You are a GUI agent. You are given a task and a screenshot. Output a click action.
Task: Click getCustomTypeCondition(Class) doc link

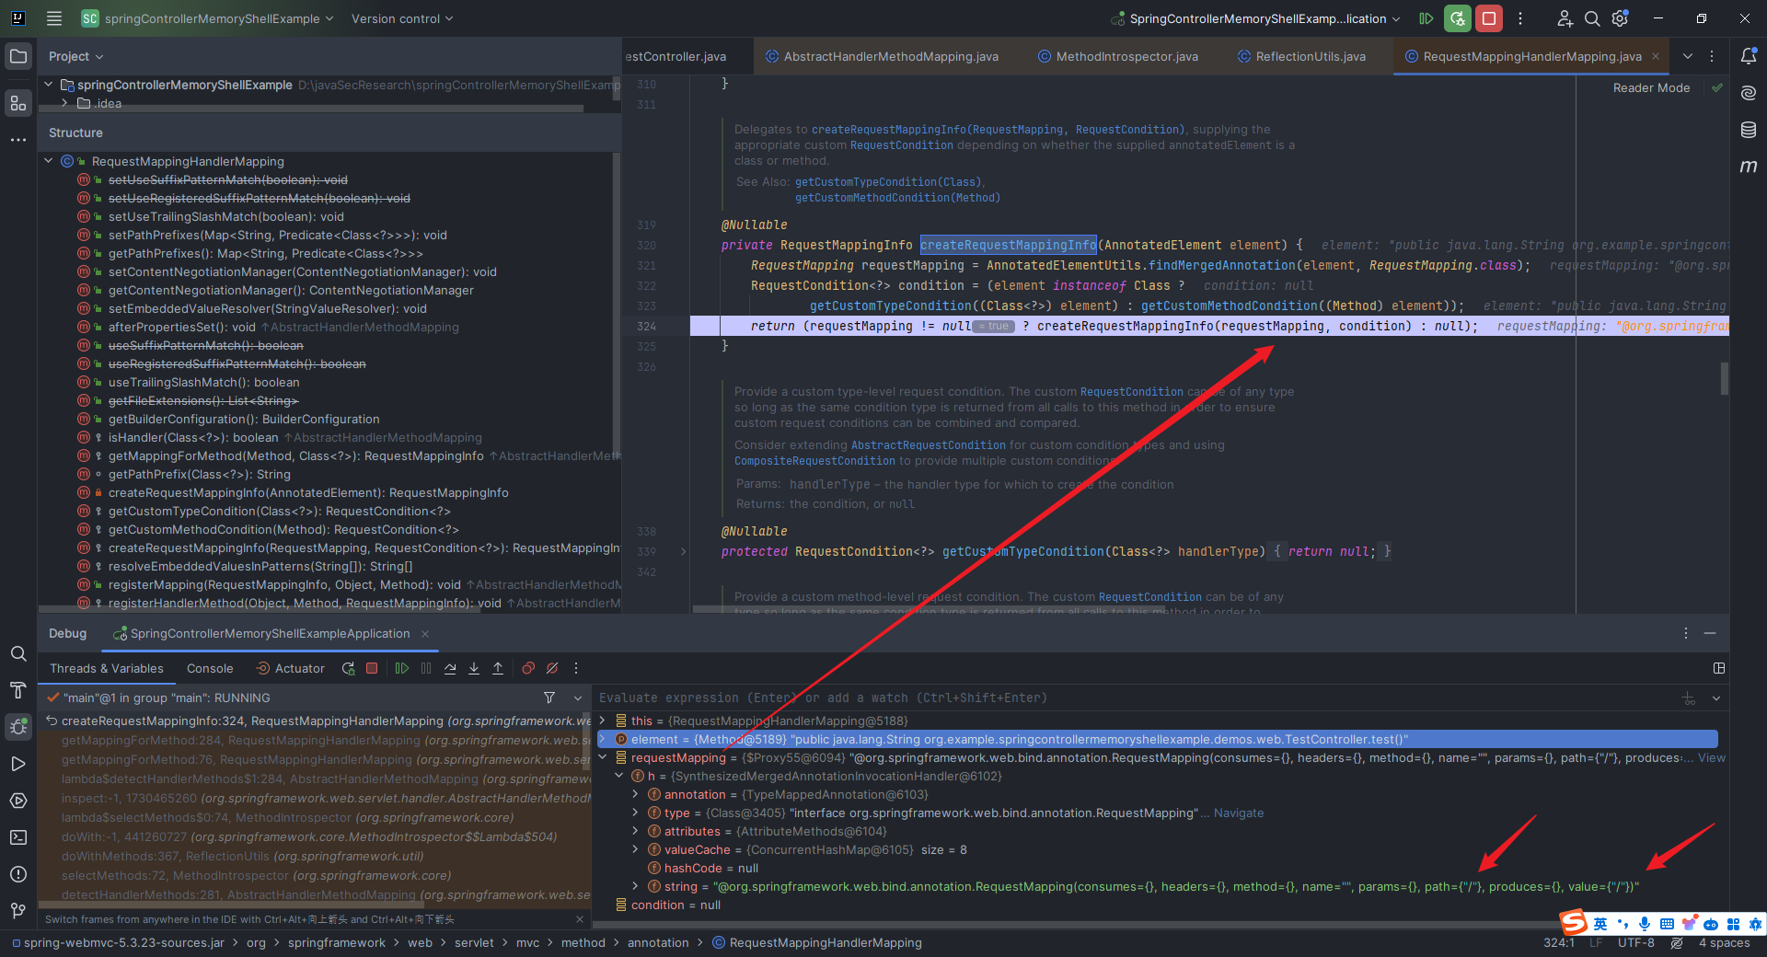coord(888,182)
